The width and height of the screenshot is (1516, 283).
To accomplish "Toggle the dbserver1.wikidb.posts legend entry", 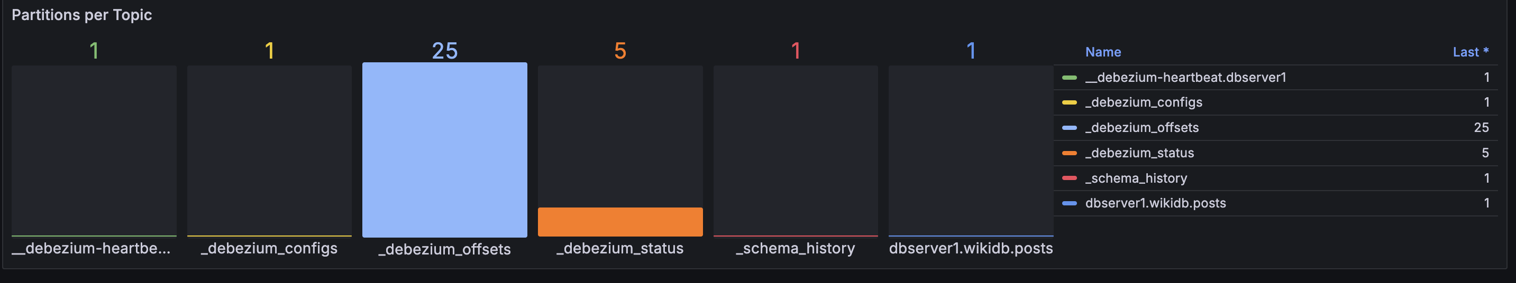I will coord(1155,203).
